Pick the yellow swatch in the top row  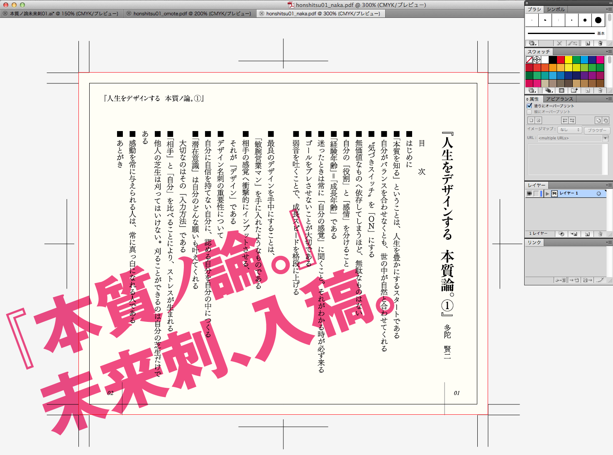(x=569, y=59)
